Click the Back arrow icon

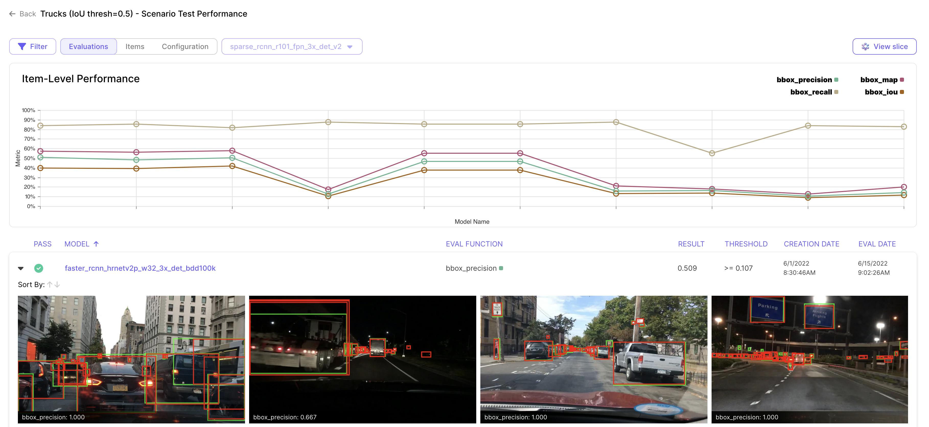click(x=12, y=14)
